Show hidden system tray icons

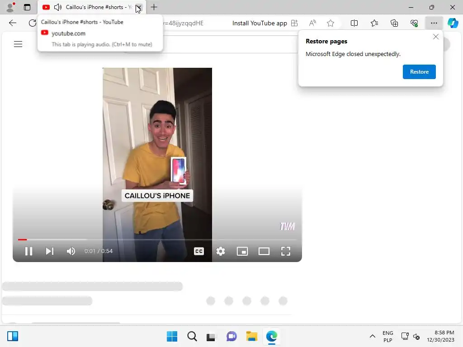373,336
